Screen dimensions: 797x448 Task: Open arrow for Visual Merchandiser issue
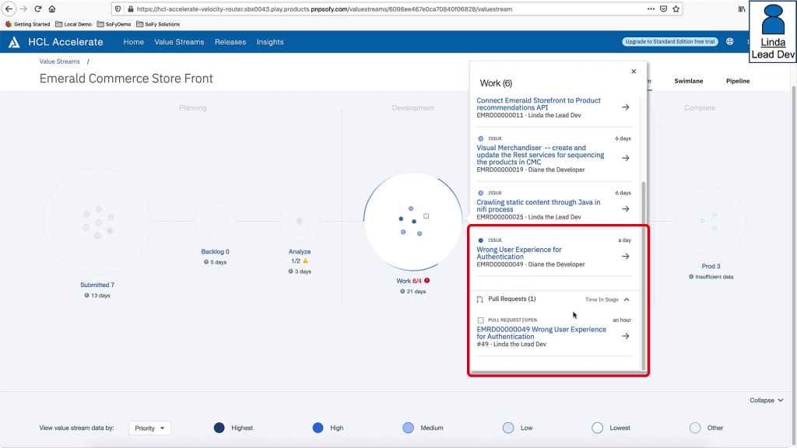(625, 158)
